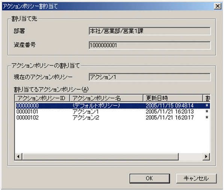The height and width of the screenshot is (191, 224).
Task: Close the アクションポリシー割り当て dialog
Action: tap(218, 6)
